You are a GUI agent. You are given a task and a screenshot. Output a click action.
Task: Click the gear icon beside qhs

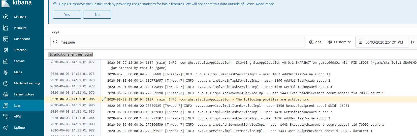311,42
